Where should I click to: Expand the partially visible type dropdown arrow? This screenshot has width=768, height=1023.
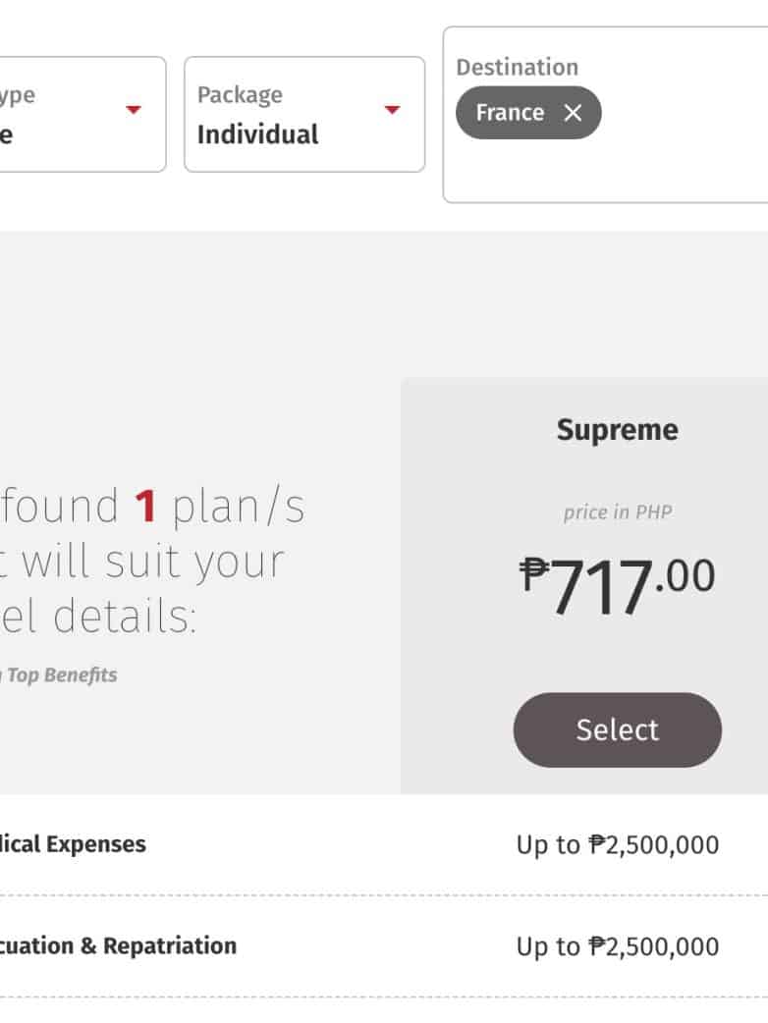pyautogui.click(x=134, y=110)
